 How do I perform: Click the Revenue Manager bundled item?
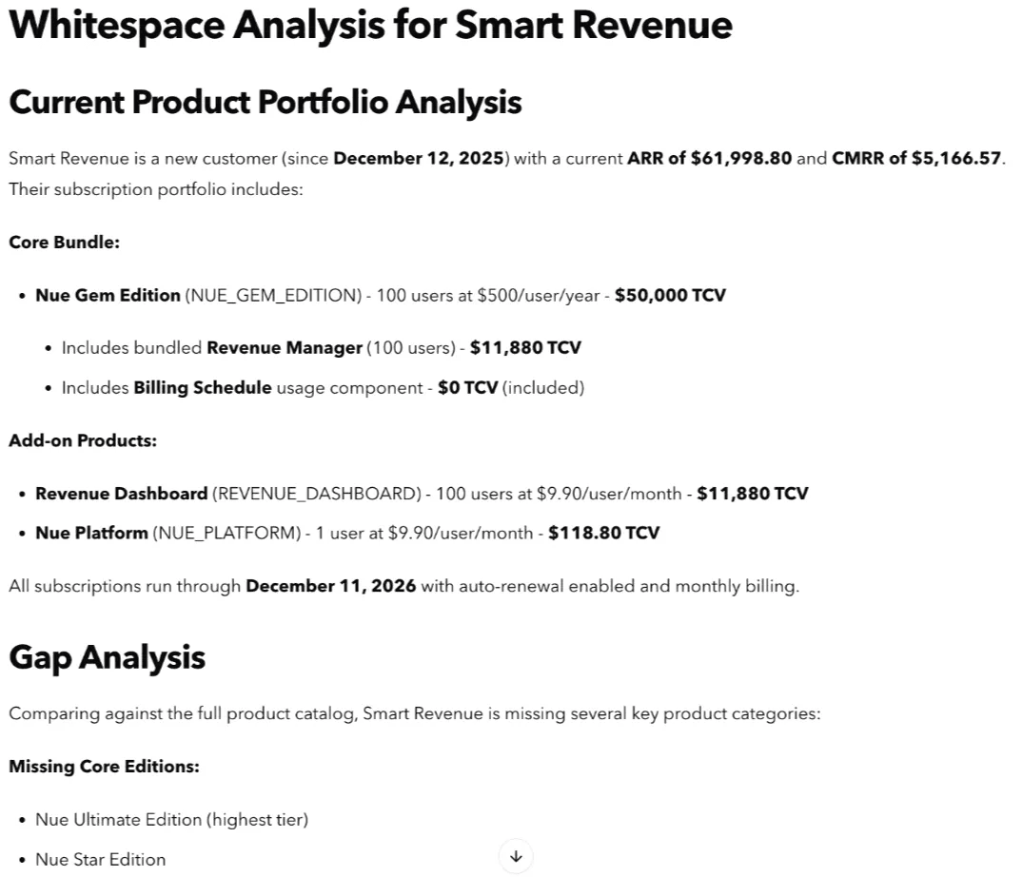click(x=282, y=347)
